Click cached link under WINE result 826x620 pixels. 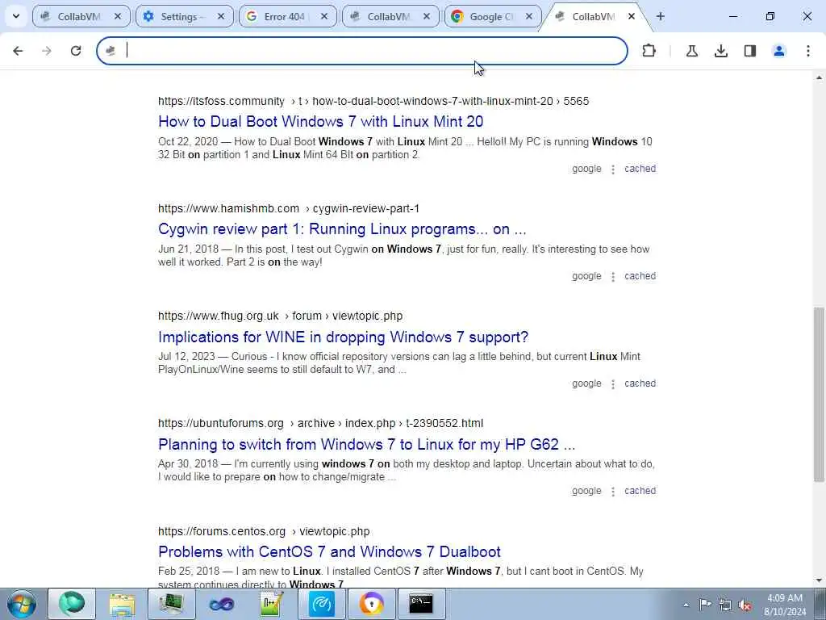pyautogui.click(x=640, y=383)
